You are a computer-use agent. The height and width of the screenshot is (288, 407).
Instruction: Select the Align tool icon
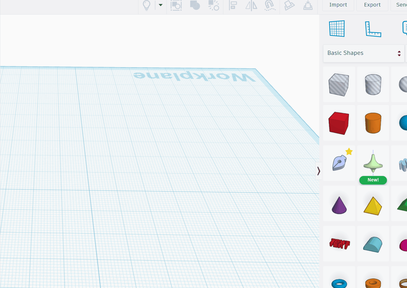click(x=233, y=5)
